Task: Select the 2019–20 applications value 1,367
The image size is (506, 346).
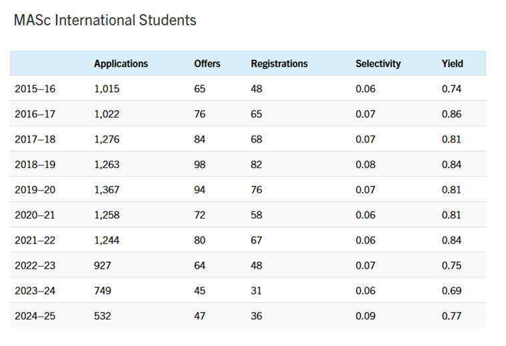Action: tap(107, 190)
